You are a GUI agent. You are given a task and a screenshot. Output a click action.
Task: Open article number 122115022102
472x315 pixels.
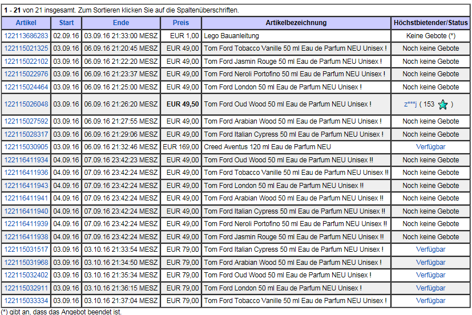point(26,62)
